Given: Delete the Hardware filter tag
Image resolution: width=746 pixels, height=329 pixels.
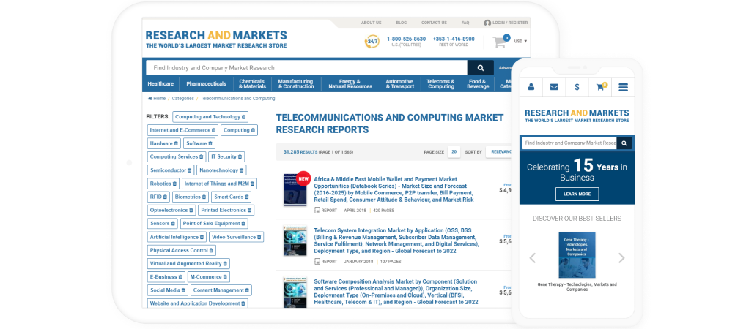Looking at the screenshot, I should click(x=176, y=143).
